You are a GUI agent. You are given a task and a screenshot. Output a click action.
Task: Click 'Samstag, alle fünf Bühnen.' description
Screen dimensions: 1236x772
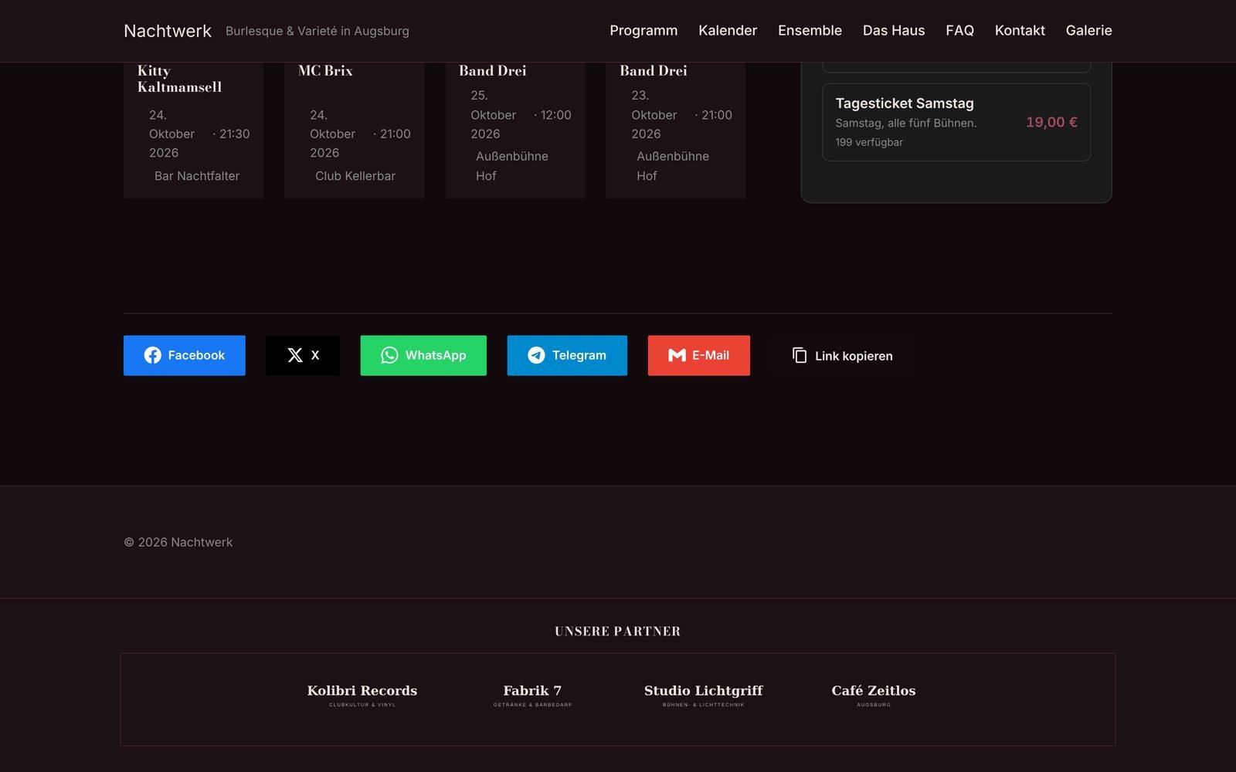coord(906,123)
